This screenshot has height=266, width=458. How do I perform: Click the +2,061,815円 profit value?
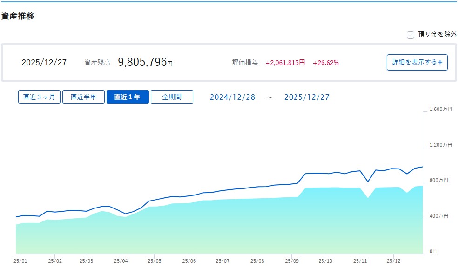click(285, 63)
